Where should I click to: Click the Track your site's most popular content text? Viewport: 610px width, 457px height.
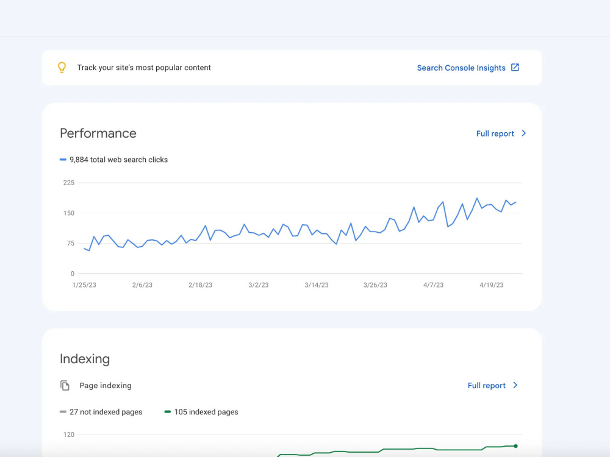point(144,68)
